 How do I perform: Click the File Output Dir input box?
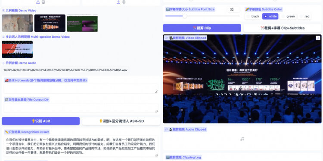click(x=81, y=108)
